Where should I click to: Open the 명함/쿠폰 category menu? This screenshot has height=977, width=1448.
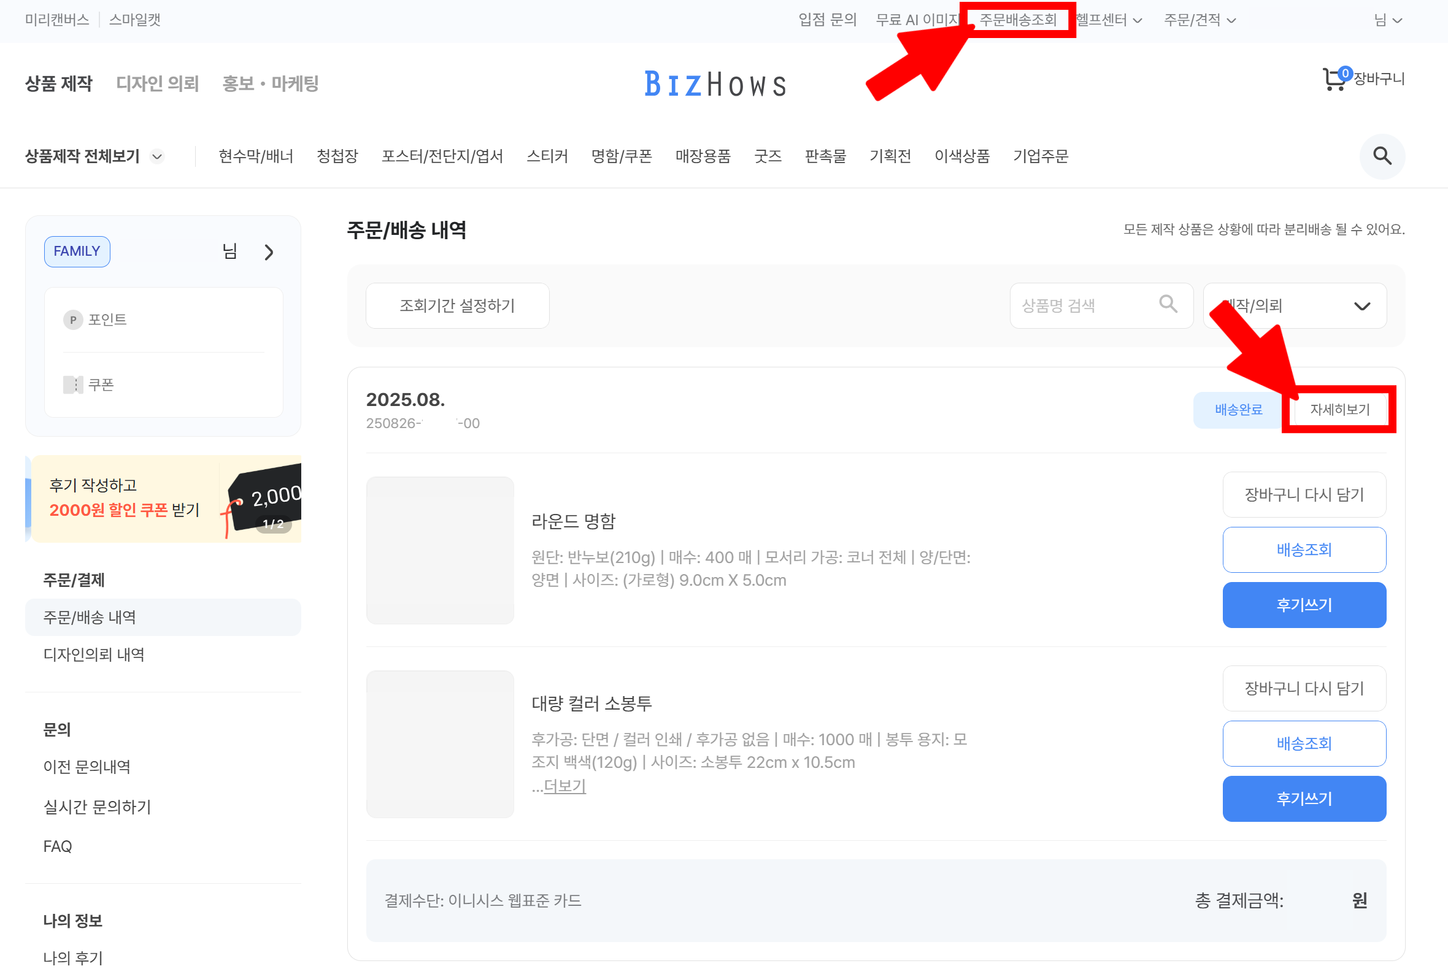pos(621,156)
